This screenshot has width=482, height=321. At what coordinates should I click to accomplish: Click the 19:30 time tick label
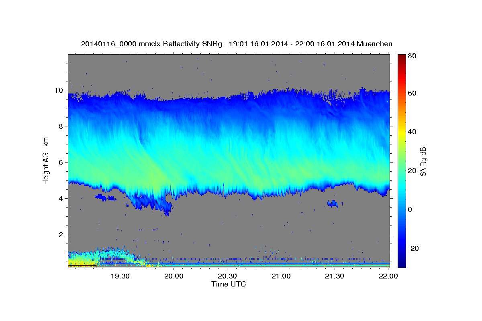[120, 276]
